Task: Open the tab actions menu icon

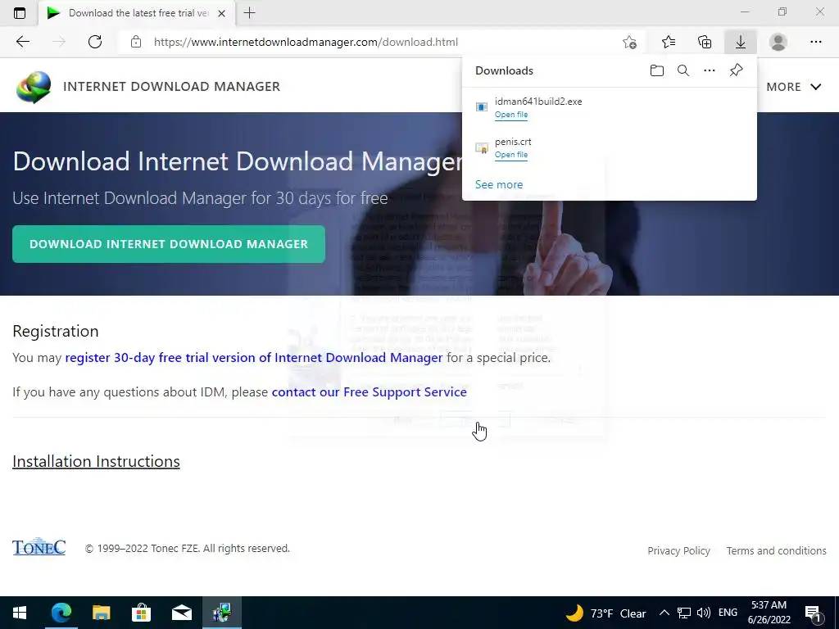Action: (x=20, y=13)
